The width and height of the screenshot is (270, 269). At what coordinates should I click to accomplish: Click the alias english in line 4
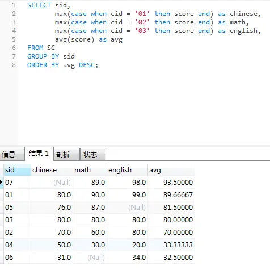tap(244, 31)
